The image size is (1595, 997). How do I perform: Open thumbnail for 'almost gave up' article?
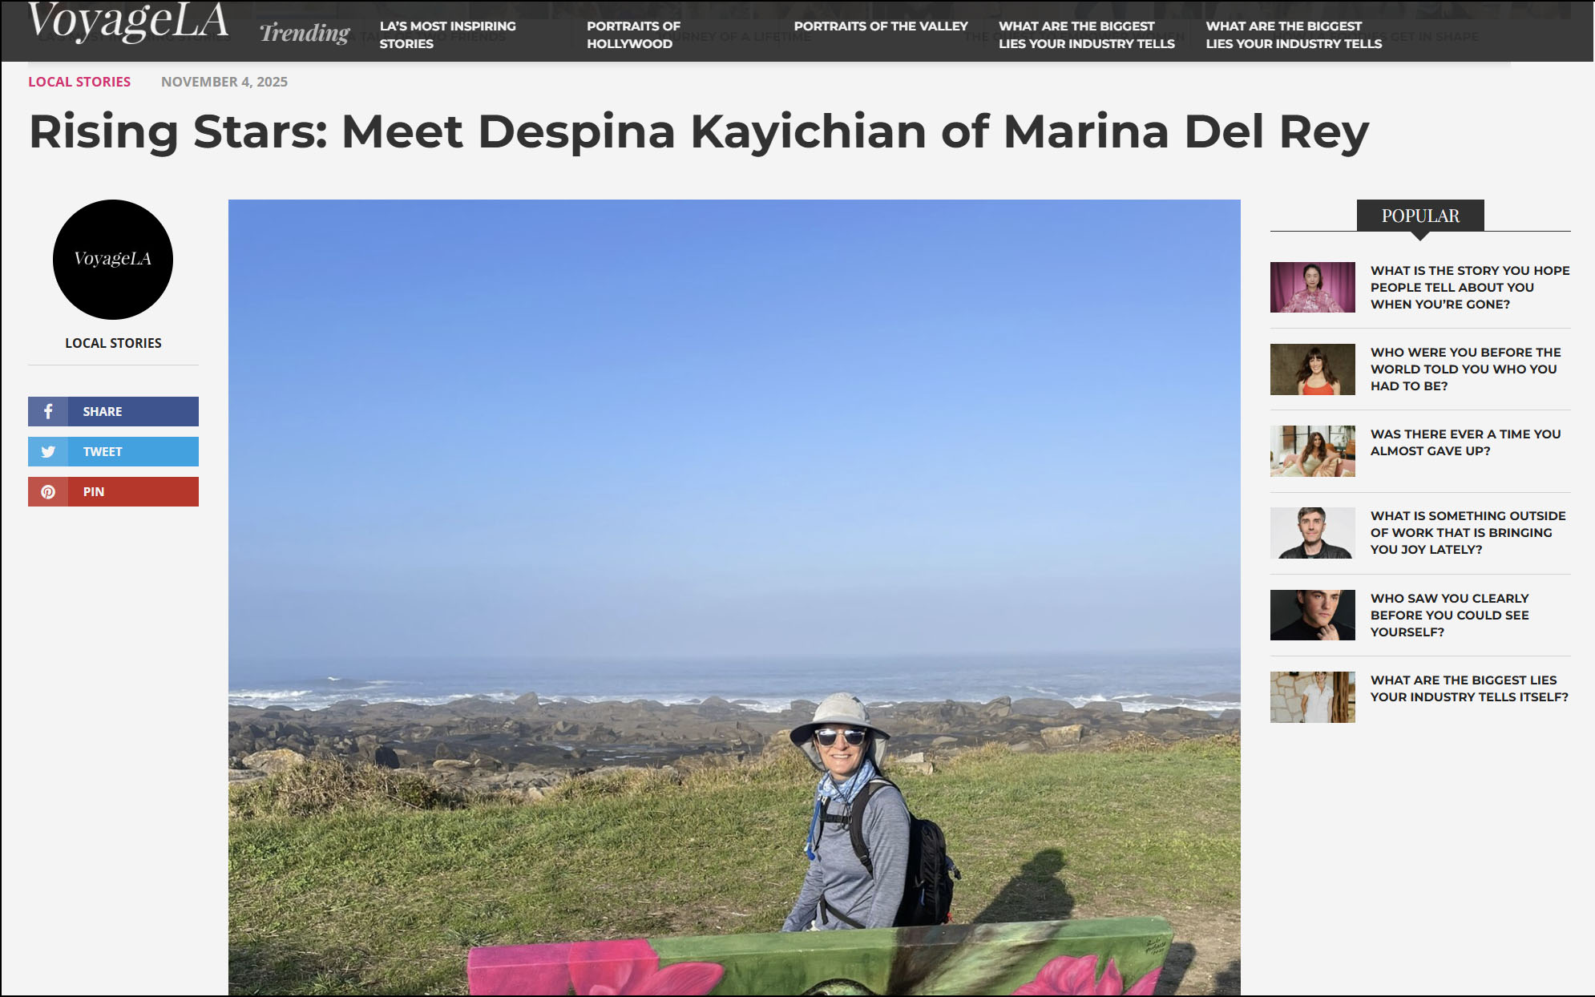coord(1312,451)
